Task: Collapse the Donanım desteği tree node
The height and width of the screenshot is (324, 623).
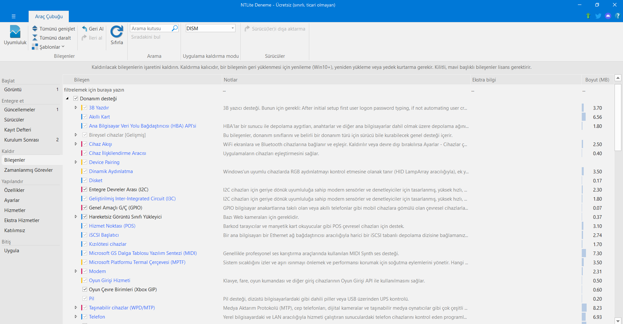Action: click(x=67, y=98)
